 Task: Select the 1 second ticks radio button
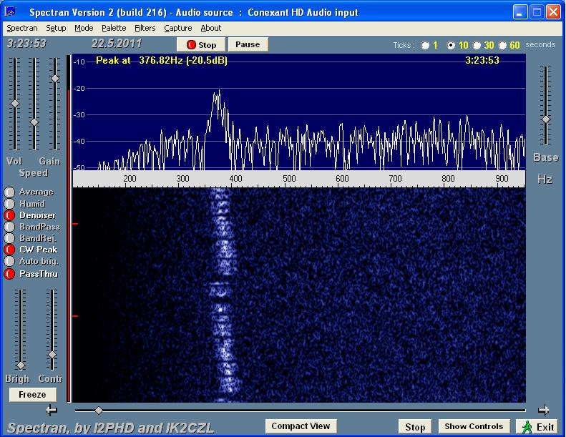425,46
